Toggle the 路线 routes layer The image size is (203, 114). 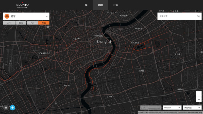pyautogui.click(x=21, y=23)
